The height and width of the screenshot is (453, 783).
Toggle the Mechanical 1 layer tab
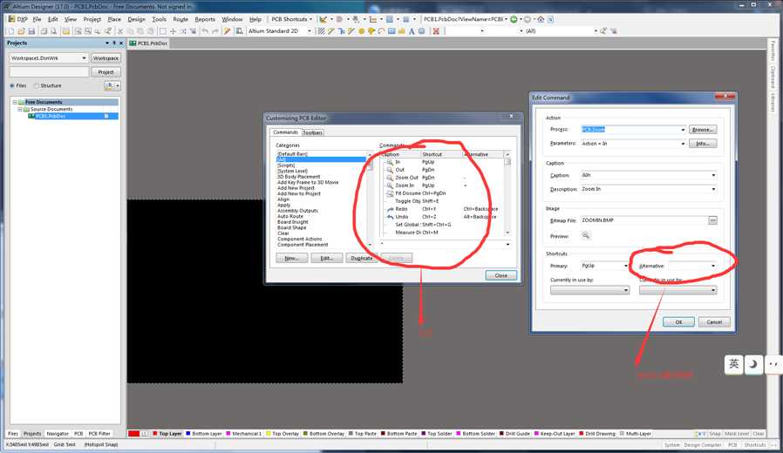(243, 434)
